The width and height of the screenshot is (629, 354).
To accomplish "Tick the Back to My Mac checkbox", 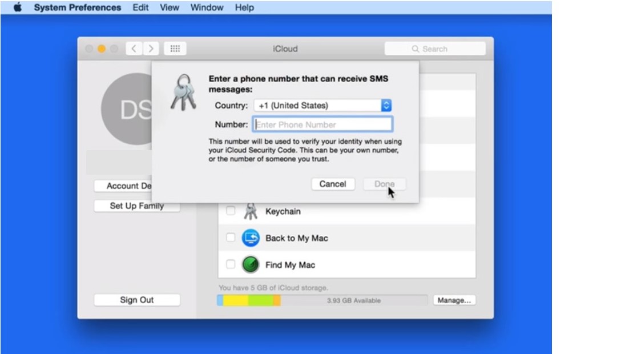I will point(231,238).
